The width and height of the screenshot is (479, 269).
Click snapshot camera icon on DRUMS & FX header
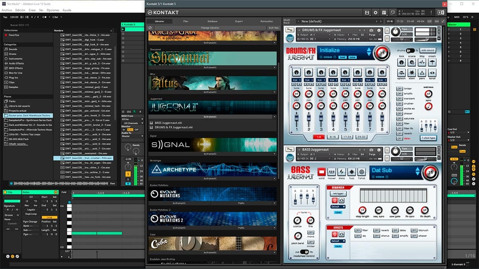[371, 30]
